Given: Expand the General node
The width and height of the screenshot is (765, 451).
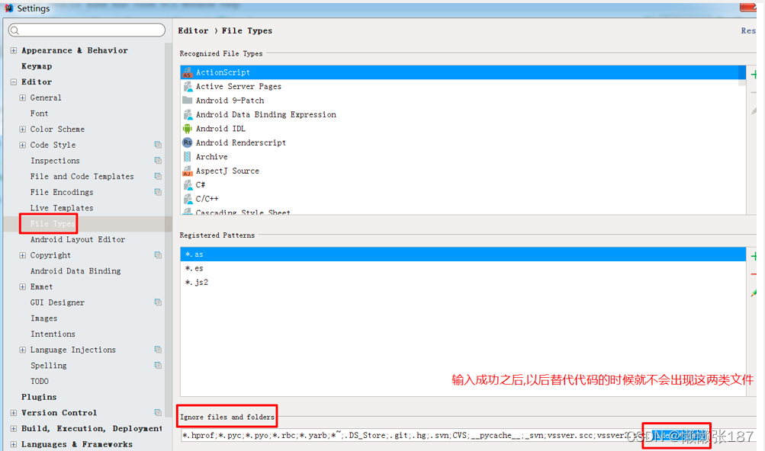Looking at the screenshot, I should [x=22, y=98].
